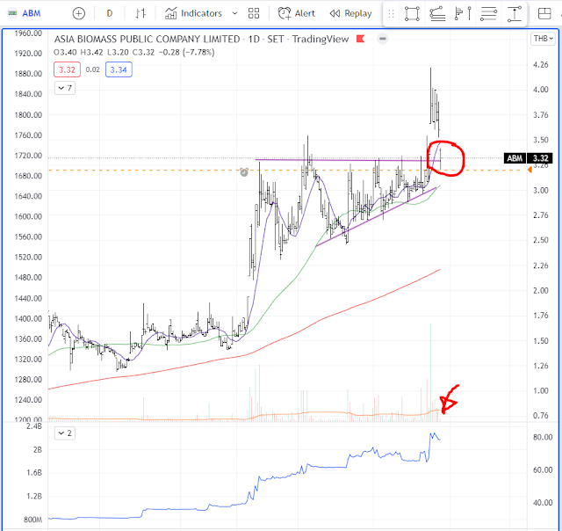
Task: Click the ABM 3.32 price label on axis
Action: (x=528, y=158)
